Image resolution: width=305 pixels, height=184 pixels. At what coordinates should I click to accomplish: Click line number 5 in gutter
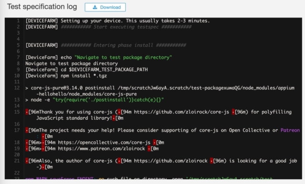[x=18, y=45]
